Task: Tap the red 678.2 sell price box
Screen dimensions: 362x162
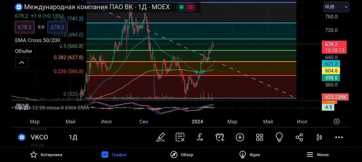Action: pos(25,27)
